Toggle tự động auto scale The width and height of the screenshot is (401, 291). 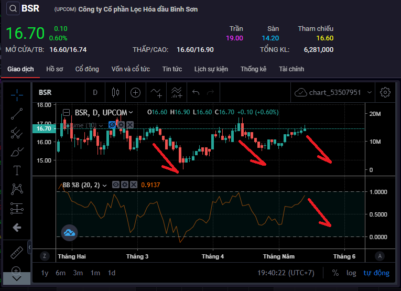[376, 273]
